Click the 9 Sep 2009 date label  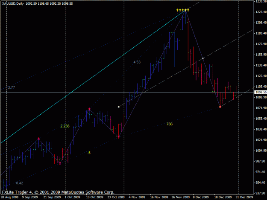click(30, 197)
